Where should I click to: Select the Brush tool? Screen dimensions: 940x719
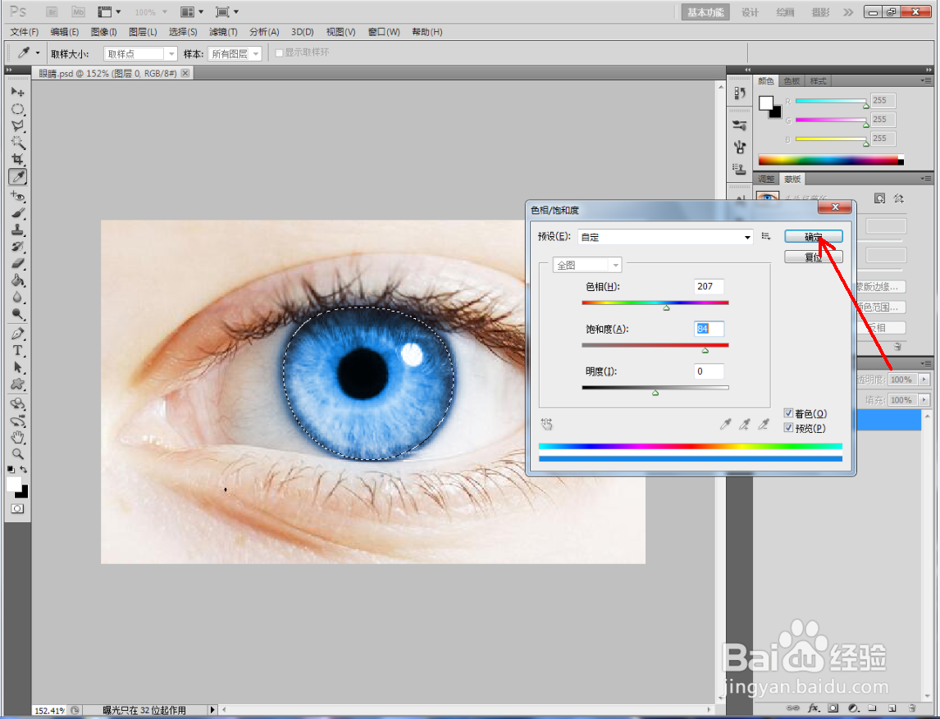[x=18, y=212]
